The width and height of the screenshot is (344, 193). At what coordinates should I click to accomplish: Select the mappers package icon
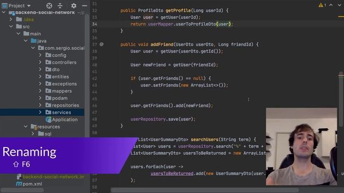(48, 91)
